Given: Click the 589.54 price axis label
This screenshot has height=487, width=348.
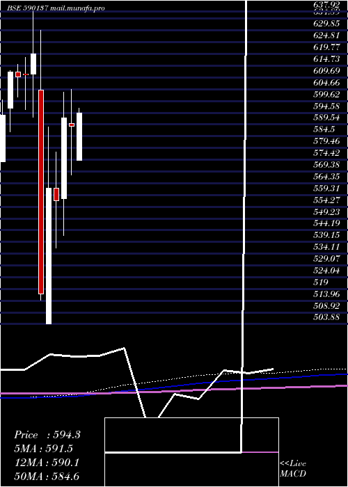Looking at the screenshot, I should click(326, 118).
